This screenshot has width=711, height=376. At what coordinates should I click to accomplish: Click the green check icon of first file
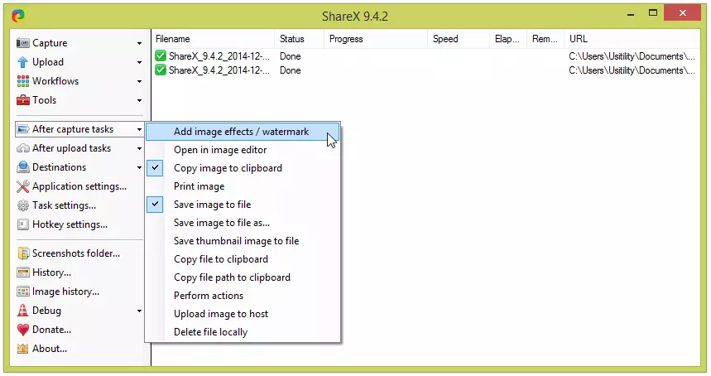tap(160, 56)
